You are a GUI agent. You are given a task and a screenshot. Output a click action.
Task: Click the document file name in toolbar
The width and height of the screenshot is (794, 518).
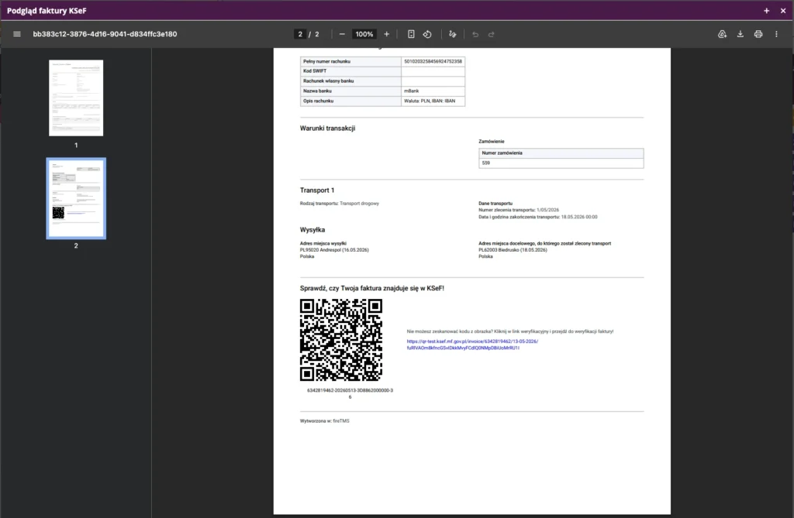[105, 34]
